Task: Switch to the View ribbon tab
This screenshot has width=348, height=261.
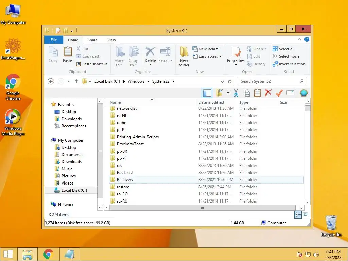Action: [x=111, y=40]
